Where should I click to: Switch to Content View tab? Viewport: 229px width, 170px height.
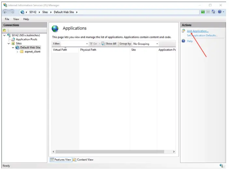83,160
